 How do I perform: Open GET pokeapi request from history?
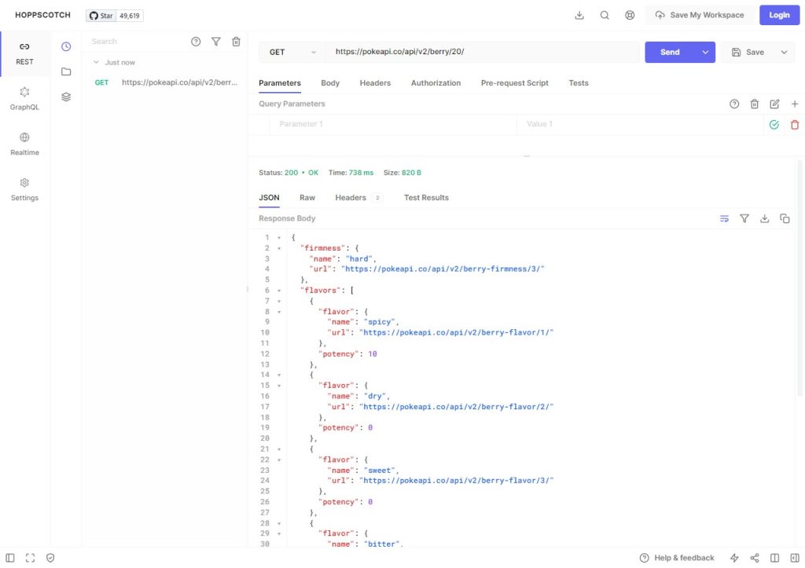coord(165,82)
